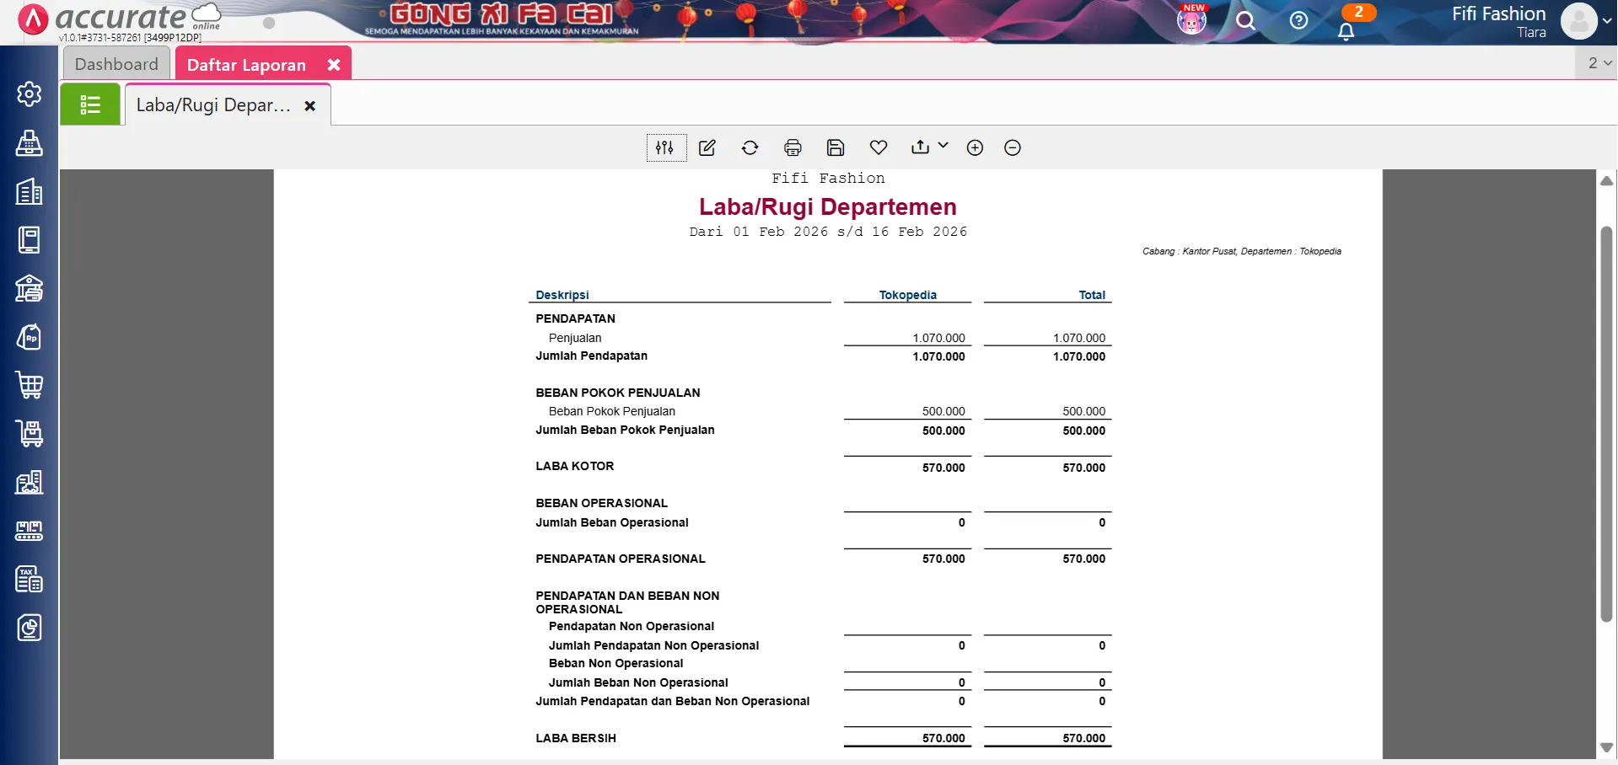Expand the export share dropdown arrow
The image size is (1618, 765).
click(x=943, y=146)
